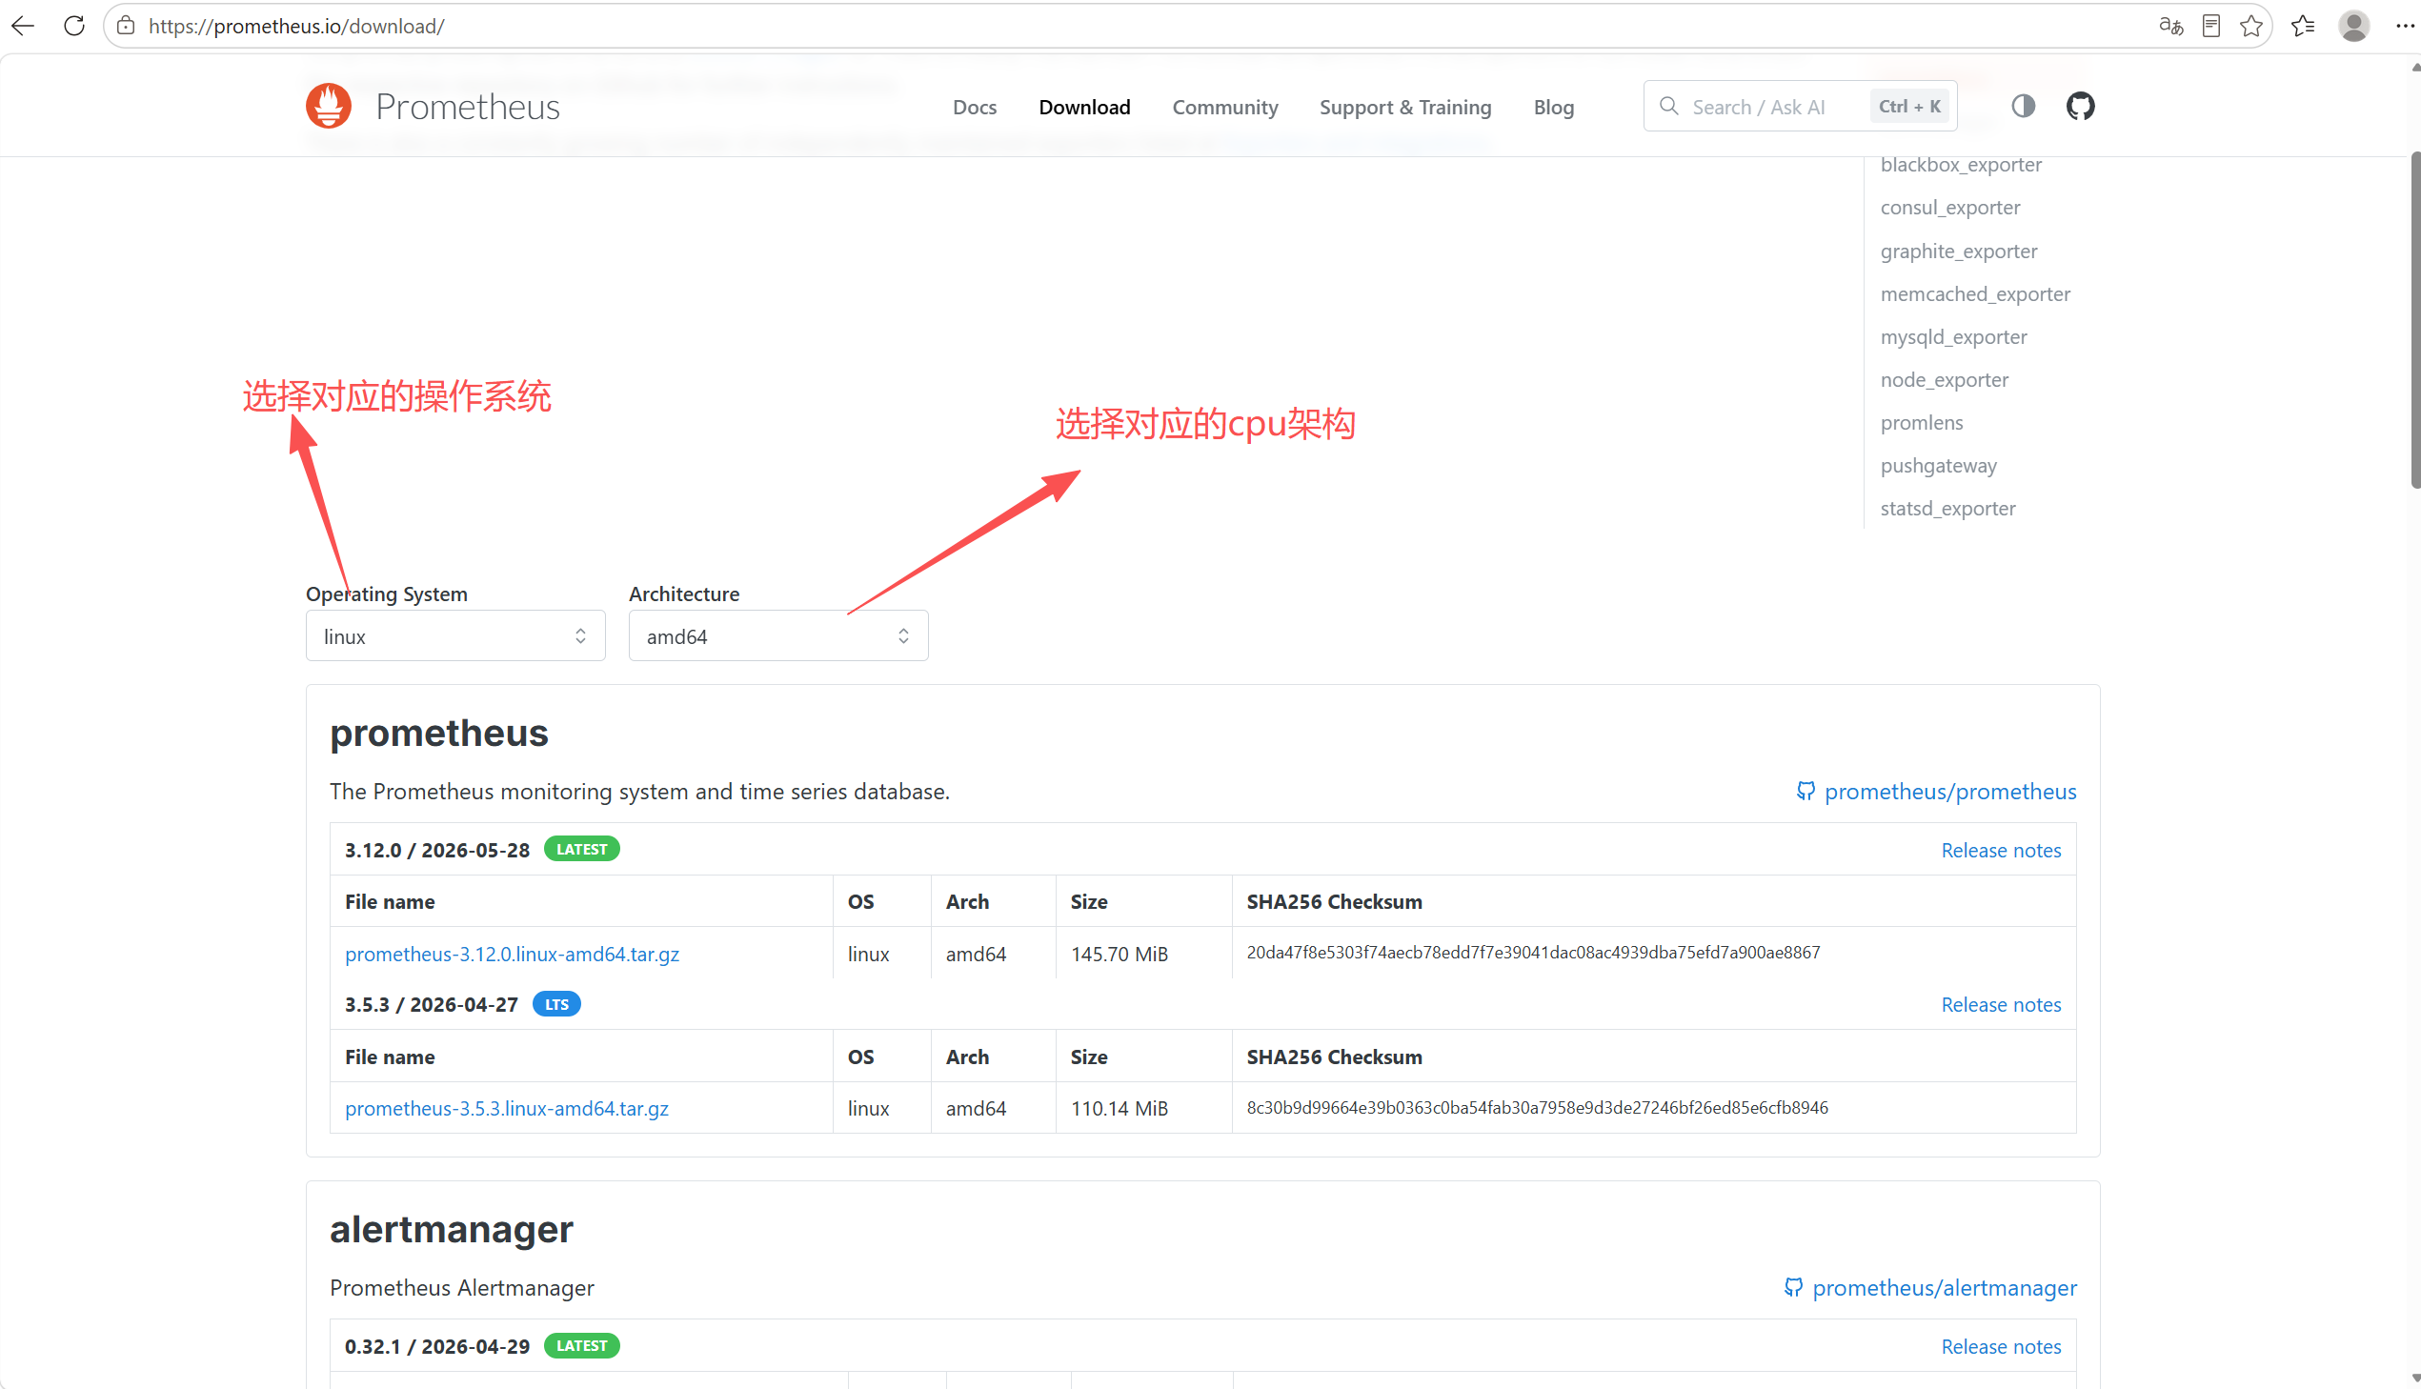Open the Docs menu
Image resolution: width=2421 pixels, height=1389 pixels.
tap(975, 108)
